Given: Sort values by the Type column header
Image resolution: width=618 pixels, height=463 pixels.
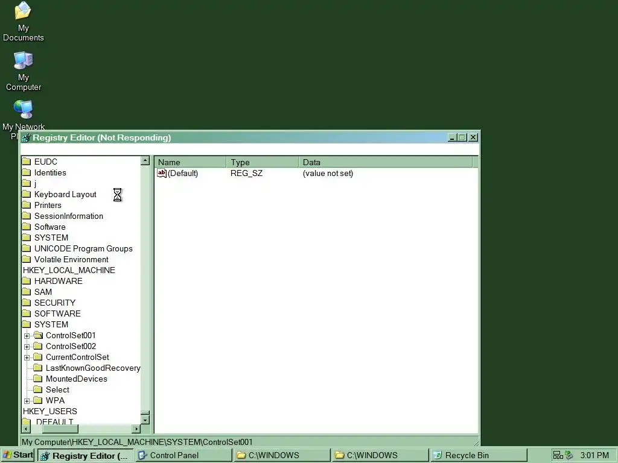Looking at the screenshot, I should point(263,162).
